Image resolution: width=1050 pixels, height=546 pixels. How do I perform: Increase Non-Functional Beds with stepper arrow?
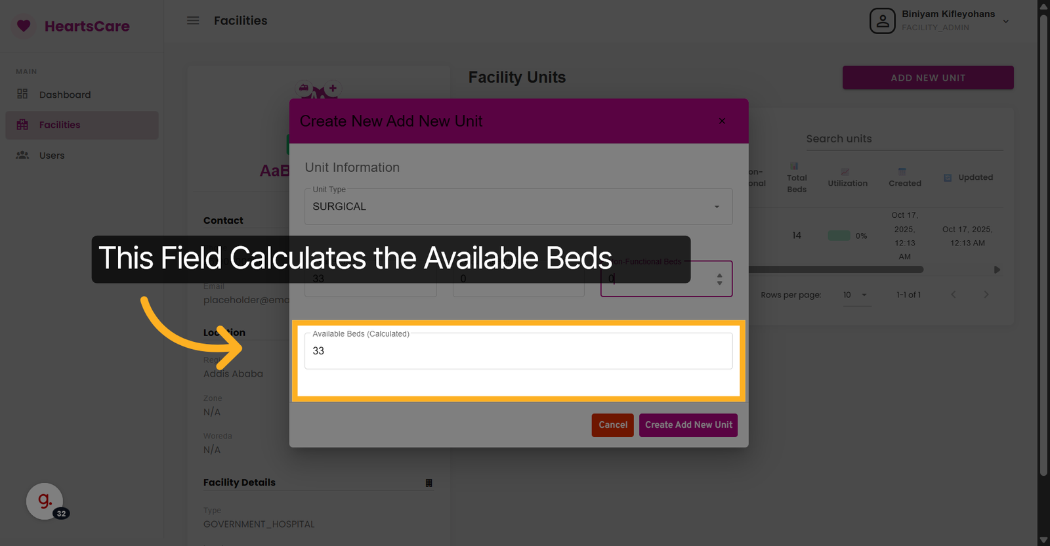coord(720,274)
